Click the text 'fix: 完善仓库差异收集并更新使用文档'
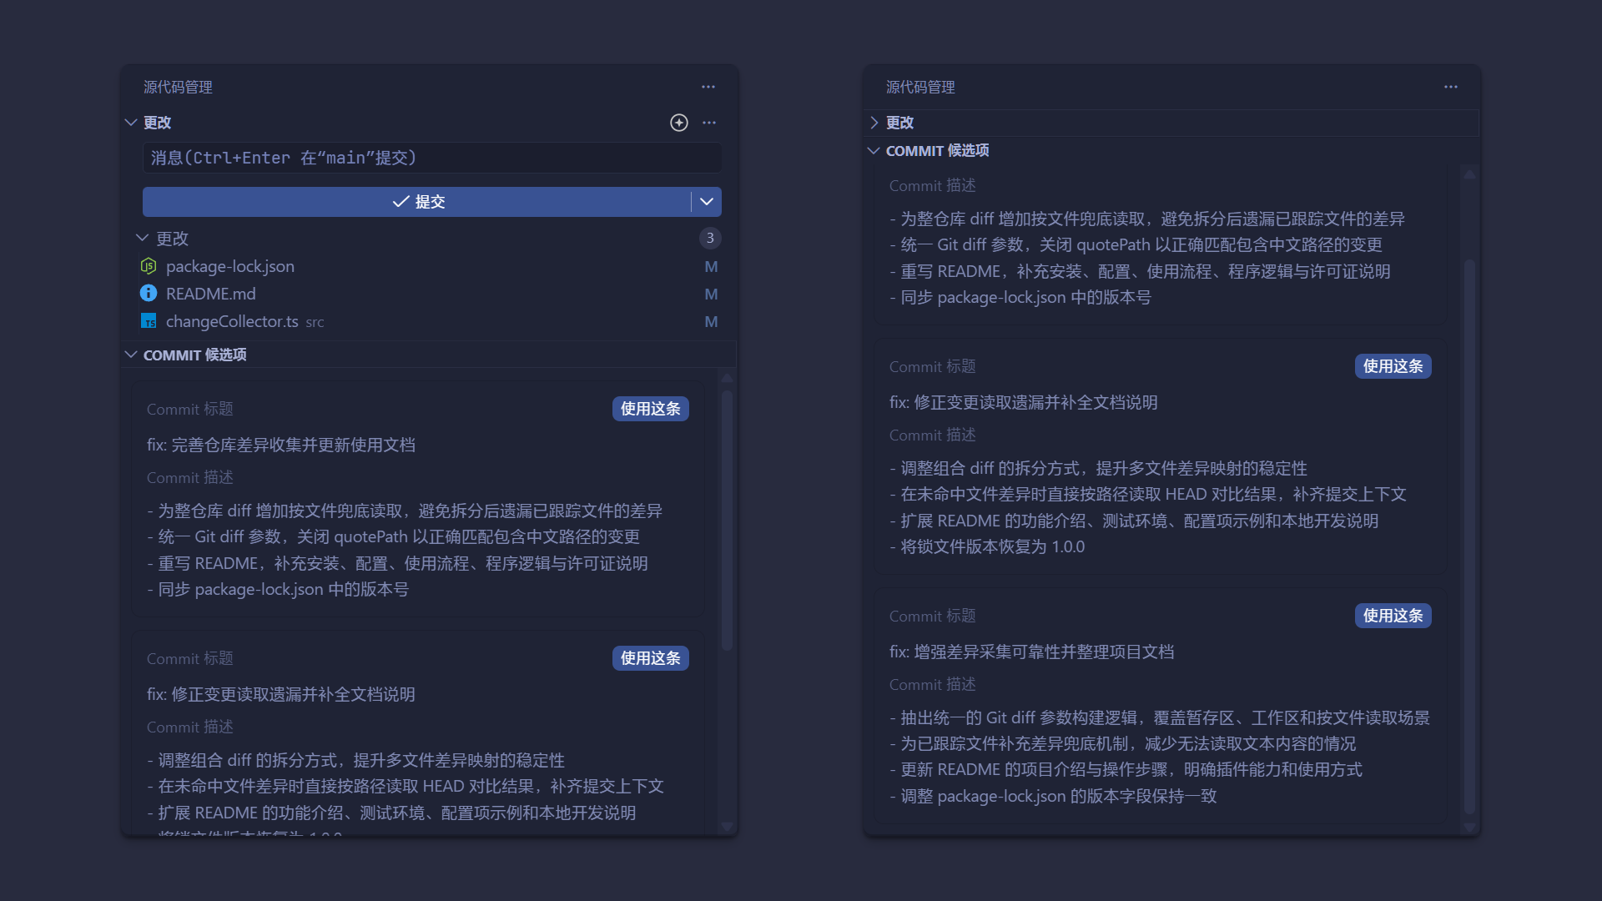1602x901 pixels. pyautogui.click(x=281, y=445)
